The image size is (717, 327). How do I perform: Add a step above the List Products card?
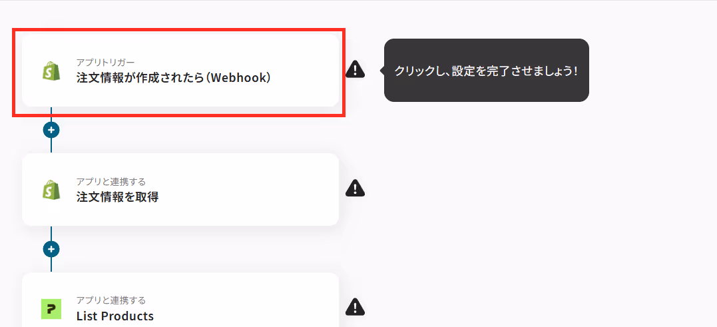[51, 249]
